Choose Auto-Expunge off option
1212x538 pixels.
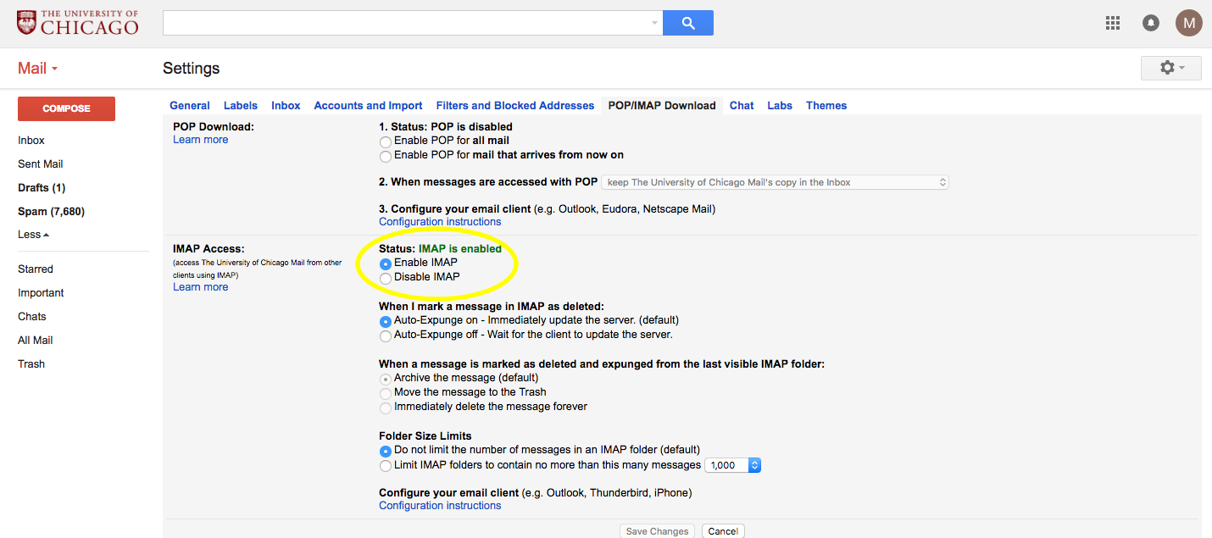(x=386, y=336)
